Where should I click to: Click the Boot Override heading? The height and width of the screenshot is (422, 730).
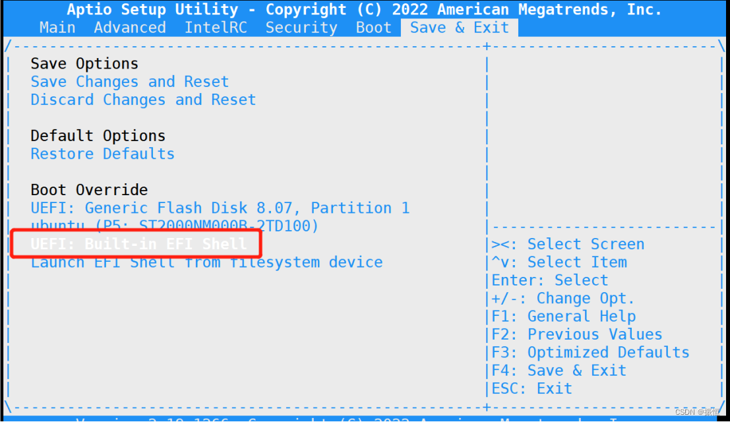coord(90,190)
